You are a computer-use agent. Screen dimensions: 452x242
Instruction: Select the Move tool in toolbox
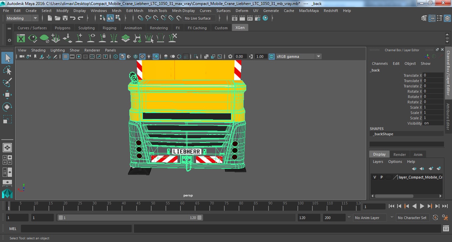[7, 95]
